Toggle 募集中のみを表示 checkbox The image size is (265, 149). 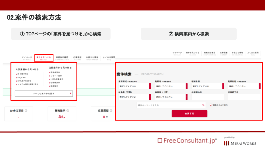[211, 105]
